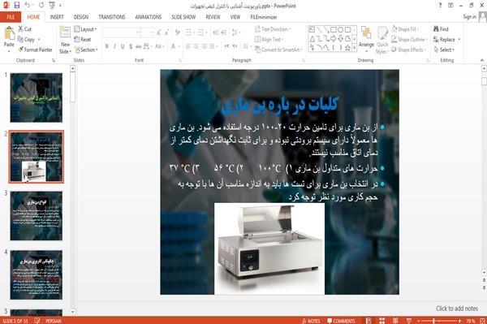Save the presentation from quick access toolbar
This screenshot has height=324, width=487.
click(17, 6)
